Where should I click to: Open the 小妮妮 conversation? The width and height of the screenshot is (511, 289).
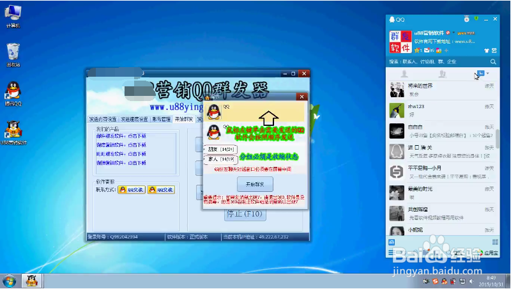pyautogui.click(x=442, y=230)
